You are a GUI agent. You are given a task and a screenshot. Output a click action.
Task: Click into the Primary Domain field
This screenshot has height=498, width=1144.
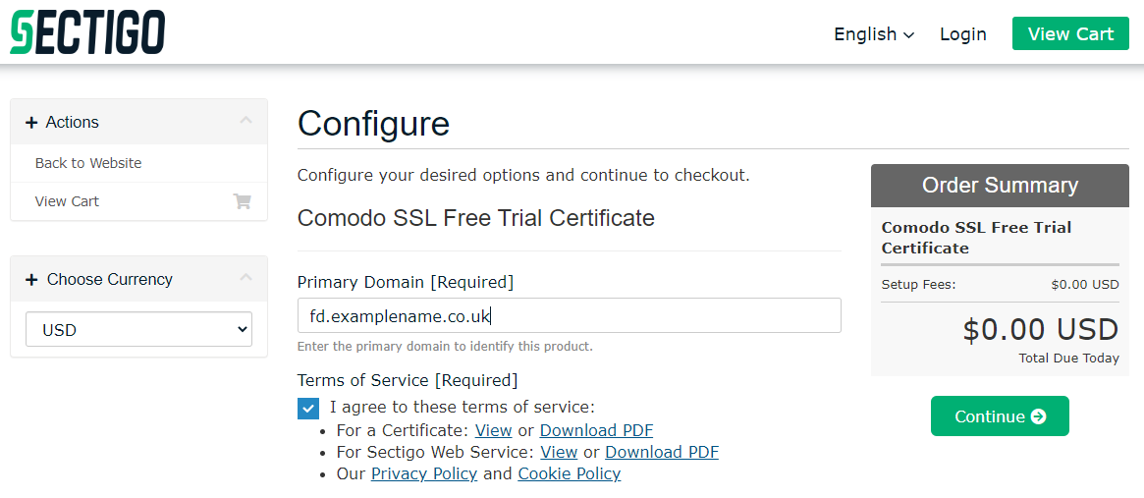pyautogui.click(x=569, y=316)
